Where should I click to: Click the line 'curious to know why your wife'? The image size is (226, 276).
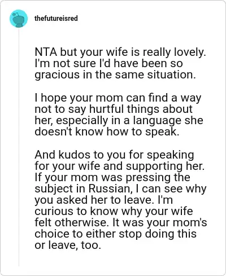114,212
